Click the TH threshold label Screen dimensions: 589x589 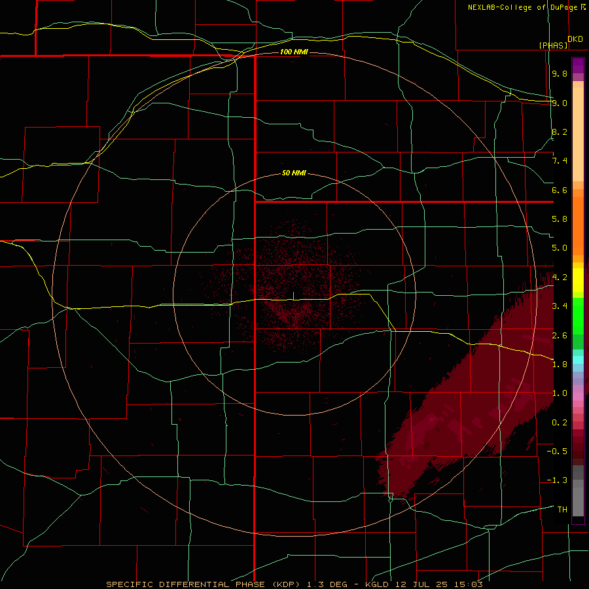562,510
